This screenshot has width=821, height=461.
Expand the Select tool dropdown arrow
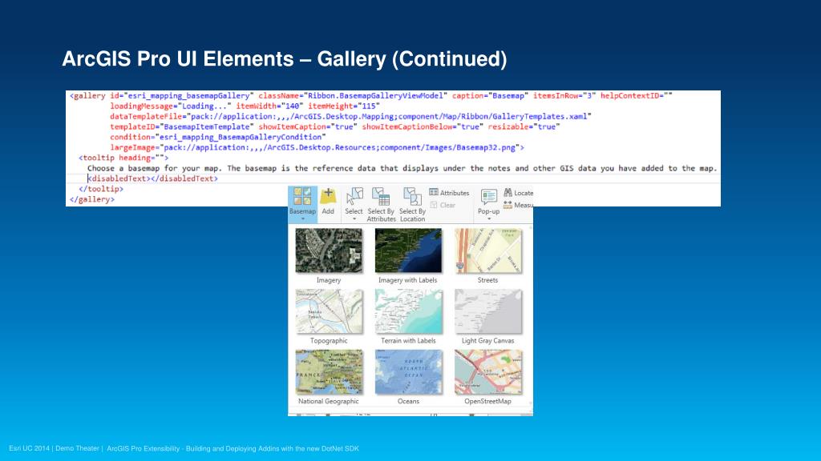pos(354,218)
